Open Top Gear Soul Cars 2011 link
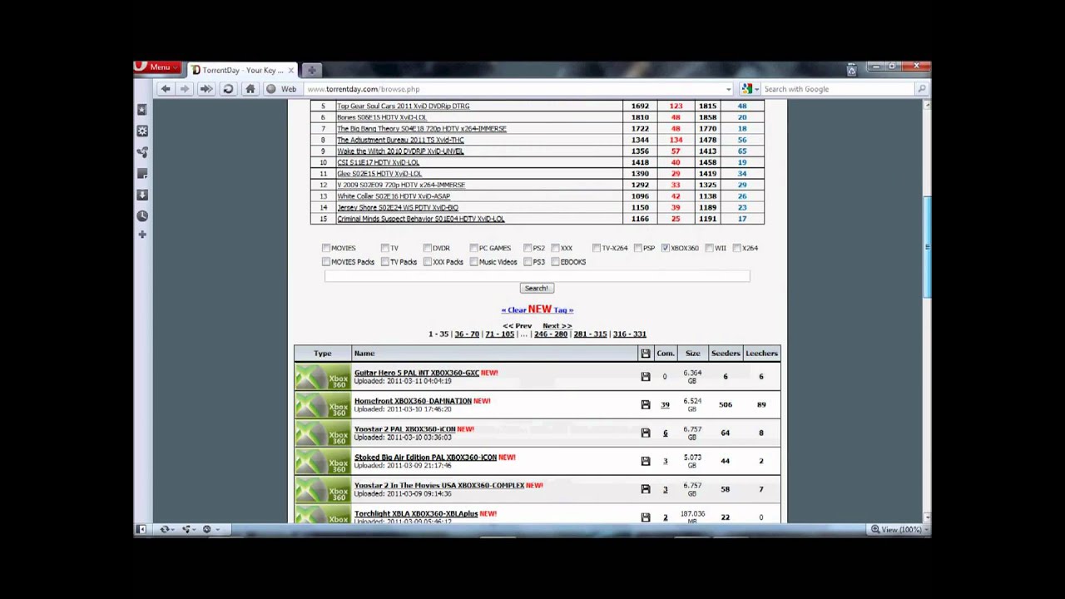1065x599 pixels. coord(404,106)
